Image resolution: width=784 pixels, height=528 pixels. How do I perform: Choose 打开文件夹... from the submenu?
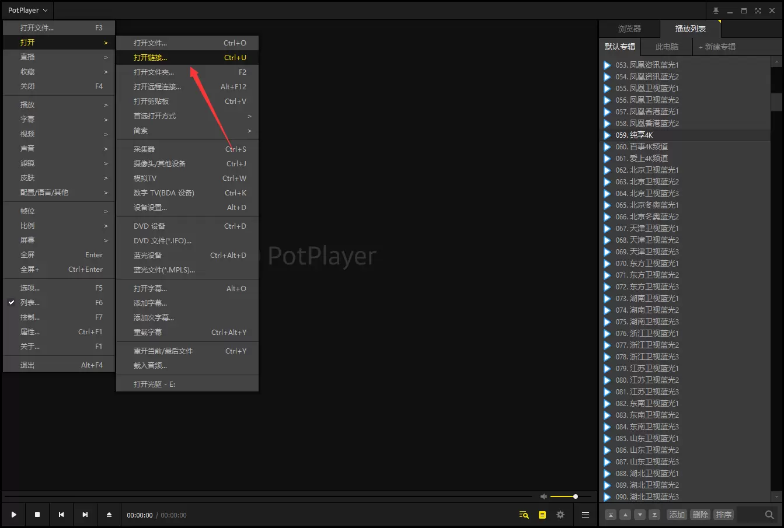coord(187,72)
